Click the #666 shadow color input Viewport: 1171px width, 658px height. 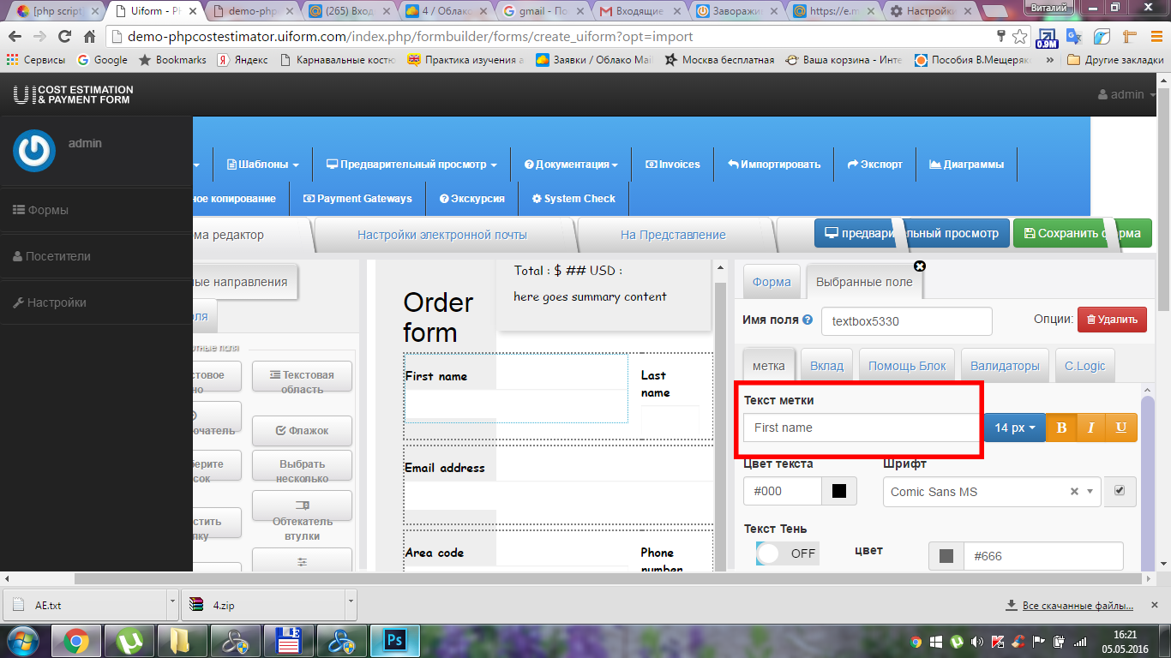click(1043, 556)
